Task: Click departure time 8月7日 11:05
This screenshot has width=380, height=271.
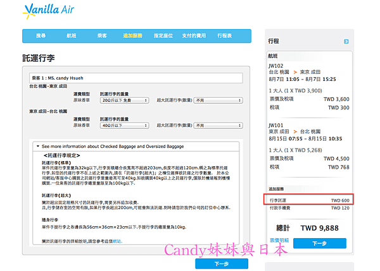Action: click(x=284, y=80)
